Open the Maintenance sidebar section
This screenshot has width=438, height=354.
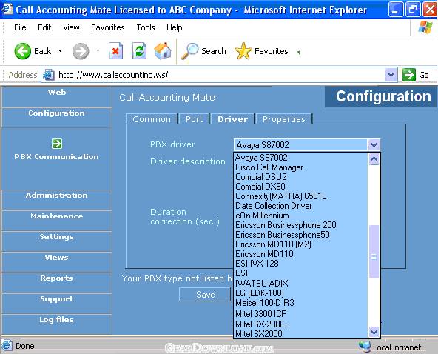[57, 221]
